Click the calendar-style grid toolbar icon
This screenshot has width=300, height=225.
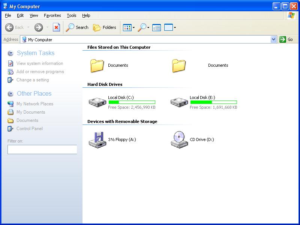(156, 27)
